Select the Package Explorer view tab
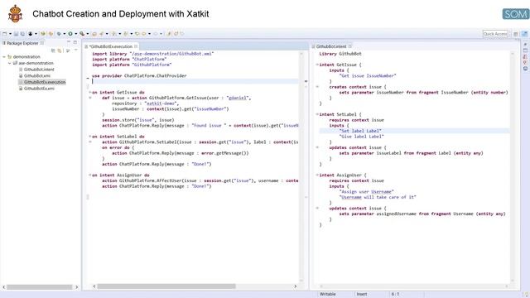530x298 pixels. point(22,43)
